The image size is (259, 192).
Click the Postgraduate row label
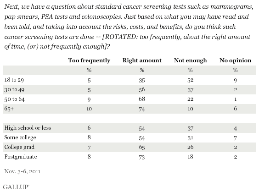tap(21, 157)
